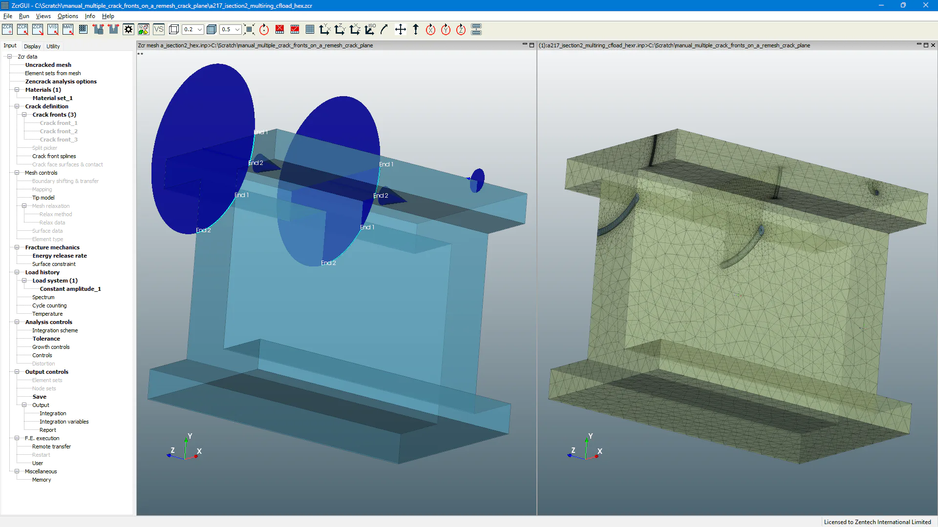The height and width of the screenshot is (527, 938).
Task: Open the Views menu
Action: tap(43, 16)
